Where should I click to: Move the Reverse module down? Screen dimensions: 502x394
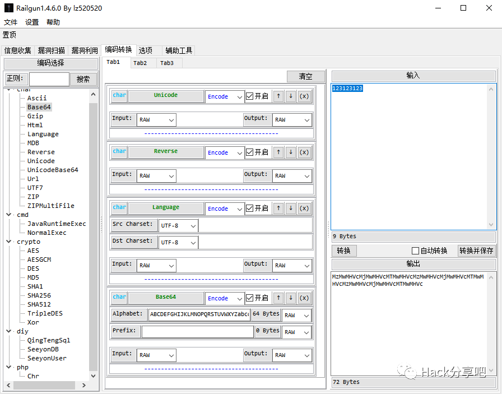(290, 152)
